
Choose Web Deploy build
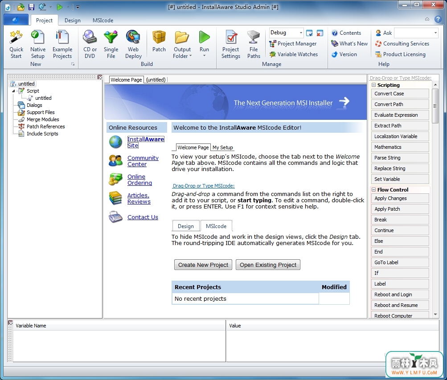tap(133, 45)
